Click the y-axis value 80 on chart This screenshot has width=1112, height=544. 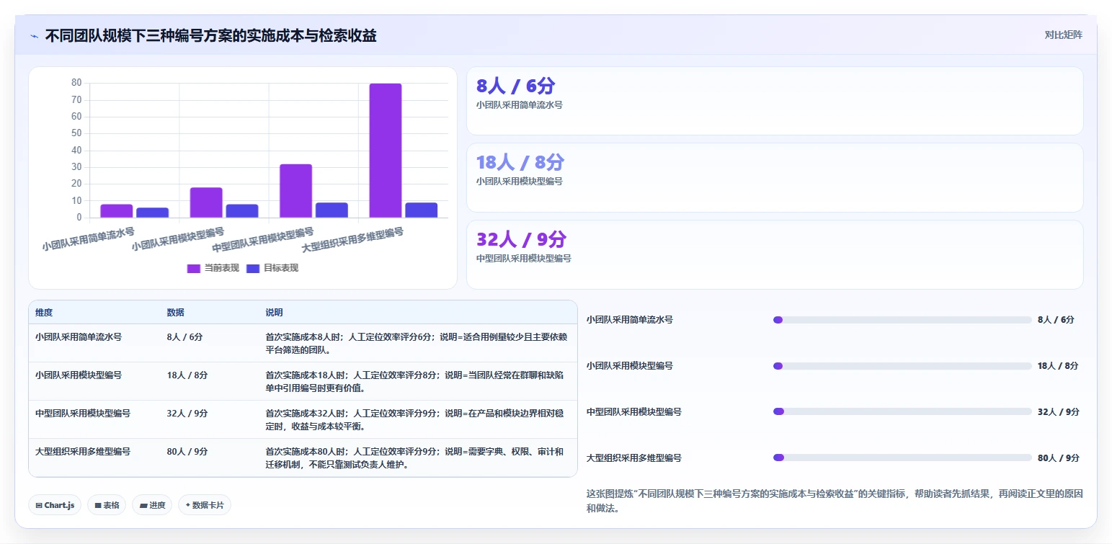click(76, 83)
